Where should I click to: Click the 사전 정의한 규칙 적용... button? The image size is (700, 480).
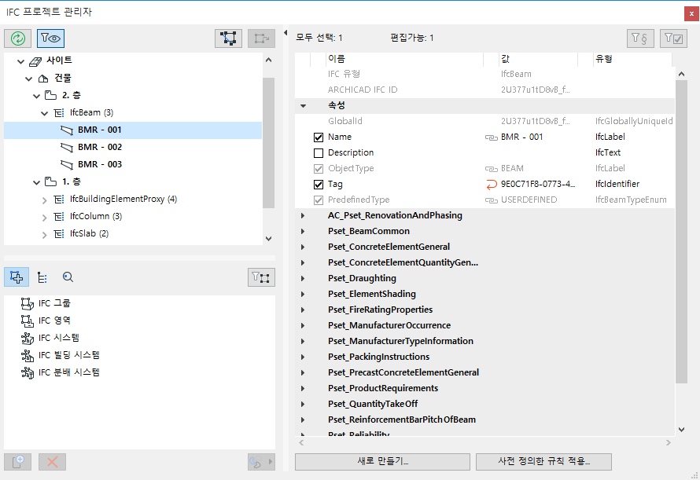[543, 462]
